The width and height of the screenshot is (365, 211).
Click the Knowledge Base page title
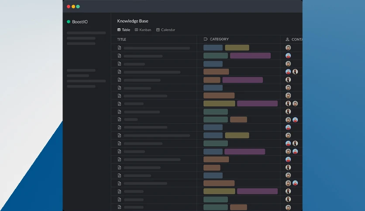pos(133,21)
